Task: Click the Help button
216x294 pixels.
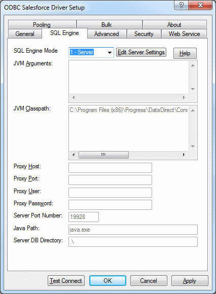Action: click(185, 53)
